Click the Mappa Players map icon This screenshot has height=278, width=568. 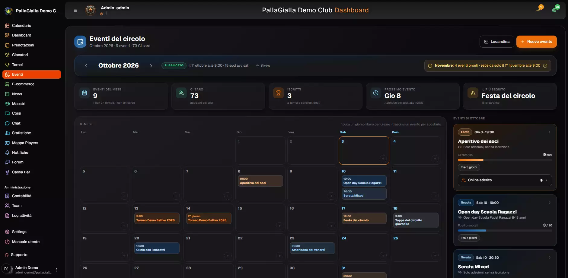click(7, 143)
